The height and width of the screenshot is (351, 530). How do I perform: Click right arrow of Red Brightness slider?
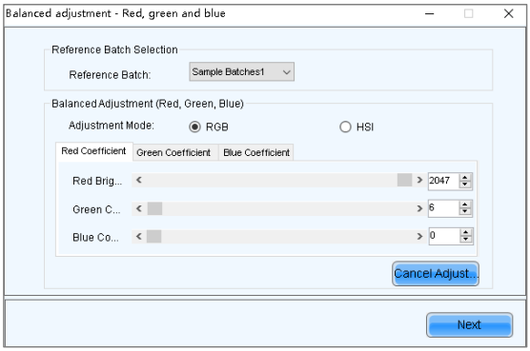[419, 180]
